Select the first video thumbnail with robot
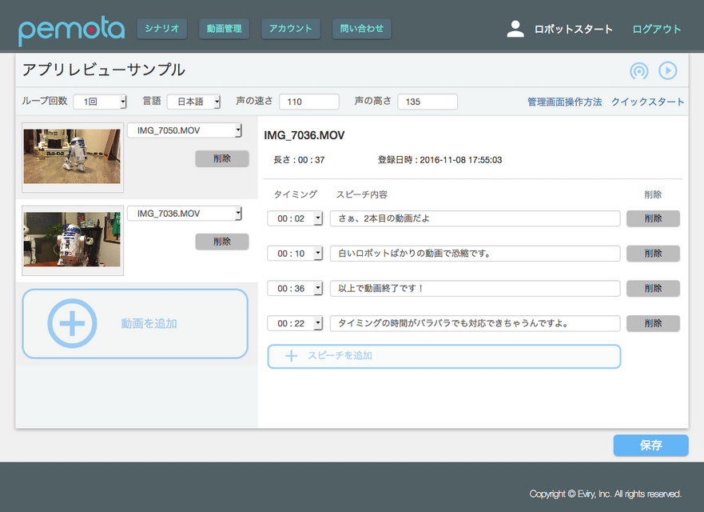704x512 pixels. [72, 157]
